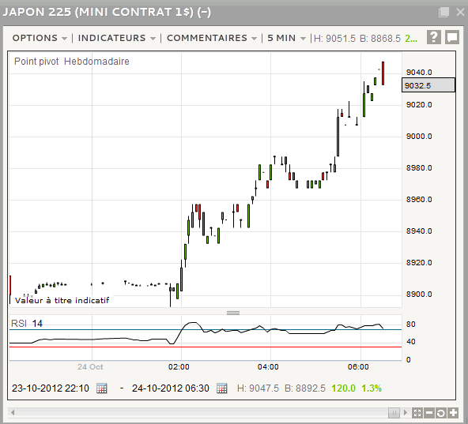The height and width of the screenshot is (424, 468).
Task: Fit the chart to full view
Action: click(417, 413)
